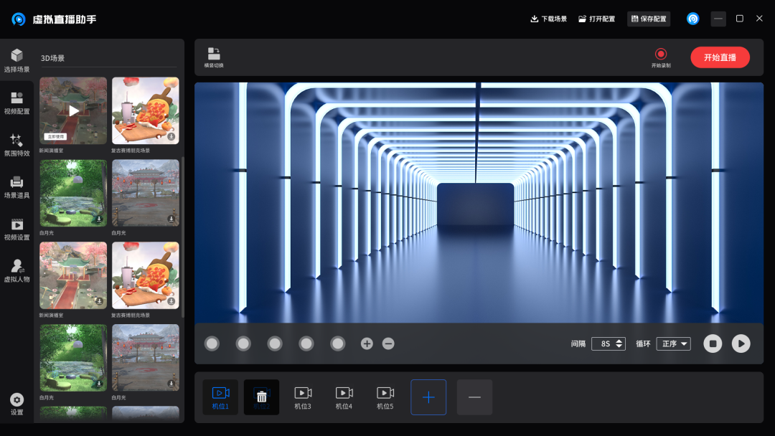The width and height of the screenshot is (775, 436).
Task: Delete 机位2 using the trash icon
Action: [261, 397]
